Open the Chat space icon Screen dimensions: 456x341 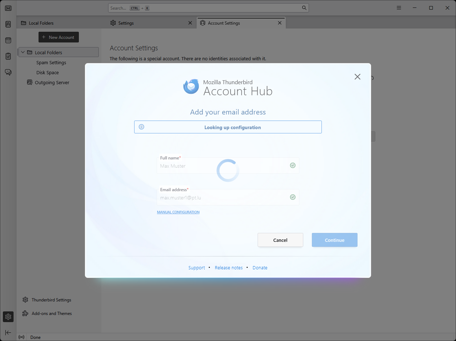point(8,72)
